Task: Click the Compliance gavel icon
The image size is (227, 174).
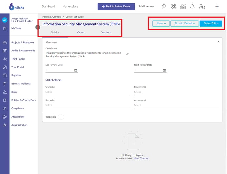Action: pos(5,108)
